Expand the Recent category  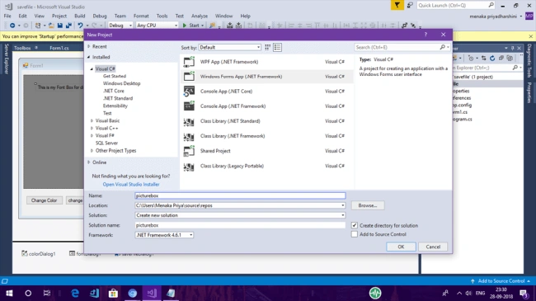(89, 46)
